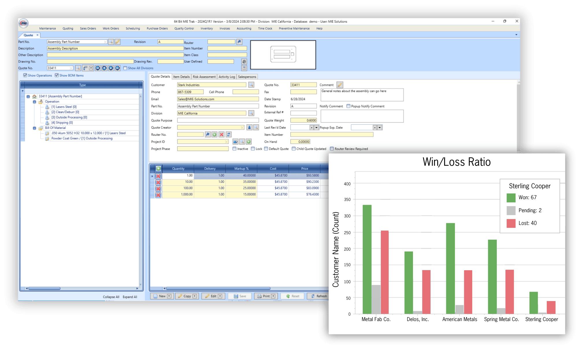Image resolution: width=578 pixels, height=356 pixels.
Task: Select the Powder Coat Green BOM item
Action: 82,138
